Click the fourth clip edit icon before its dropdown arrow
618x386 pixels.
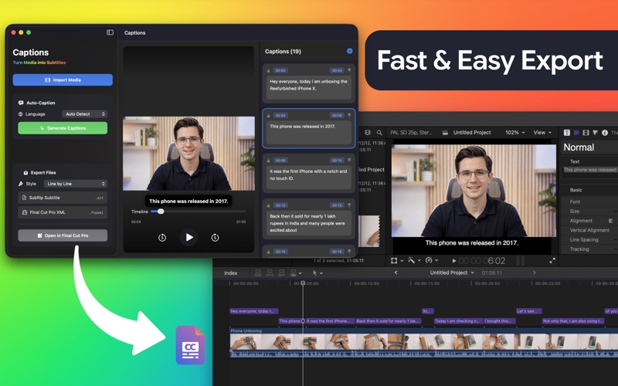pyautogui.click(x=294, y=273)
